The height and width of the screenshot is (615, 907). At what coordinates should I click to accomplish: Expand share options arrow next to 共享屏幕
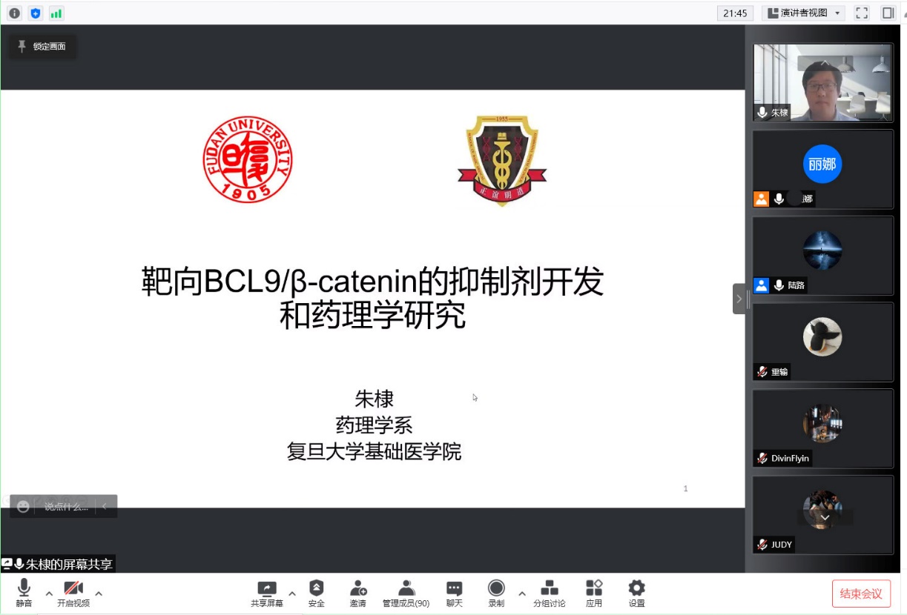pyautogui.click(x=292, y=594)
